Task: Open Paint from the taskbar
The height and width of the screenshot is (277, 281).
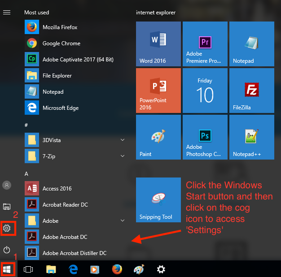Action: [x=139, y=269]
